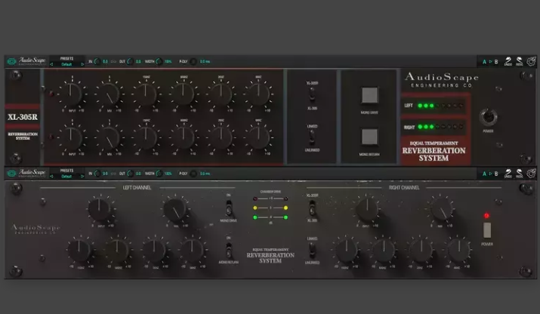This screenshot has width=540, height=314.
Task: Click AudioScape logo icon on black unit toolbar
Action: tap(12, 173)
